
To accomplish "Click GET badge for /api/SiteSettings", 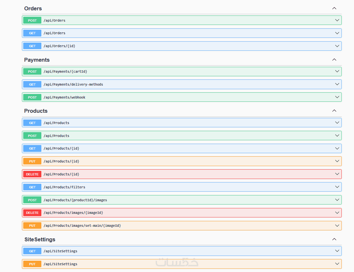I will 32,251.
